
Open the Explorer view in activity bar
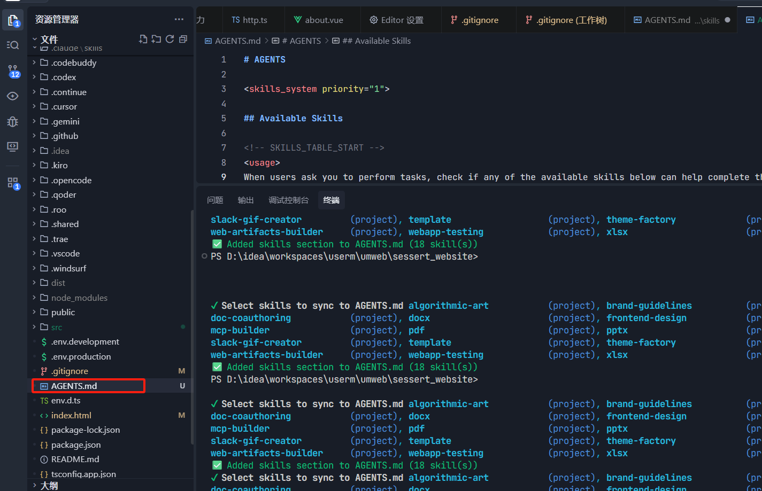click(13, 20)
